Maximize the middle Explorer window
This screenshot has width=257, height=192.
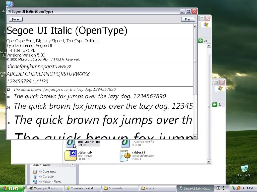[x=202, y=18]
